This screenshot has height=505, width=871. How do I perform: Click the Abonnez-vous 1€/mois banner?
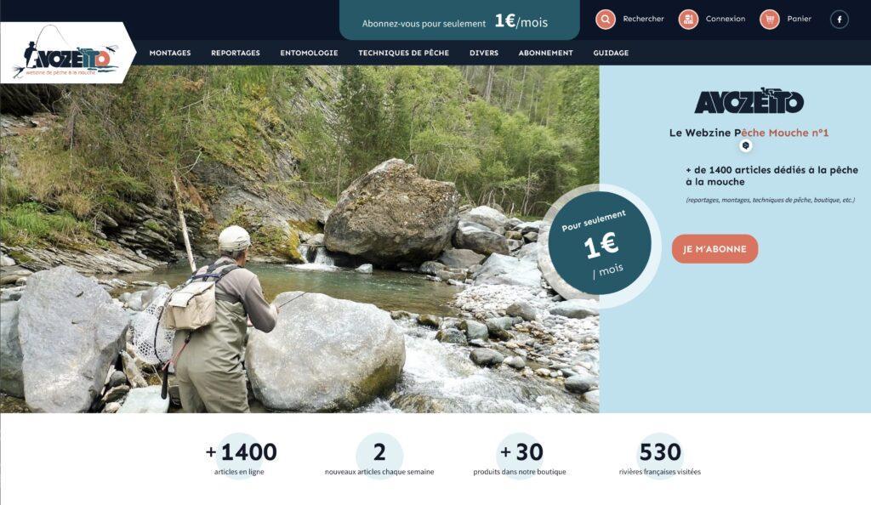(459, 20)
